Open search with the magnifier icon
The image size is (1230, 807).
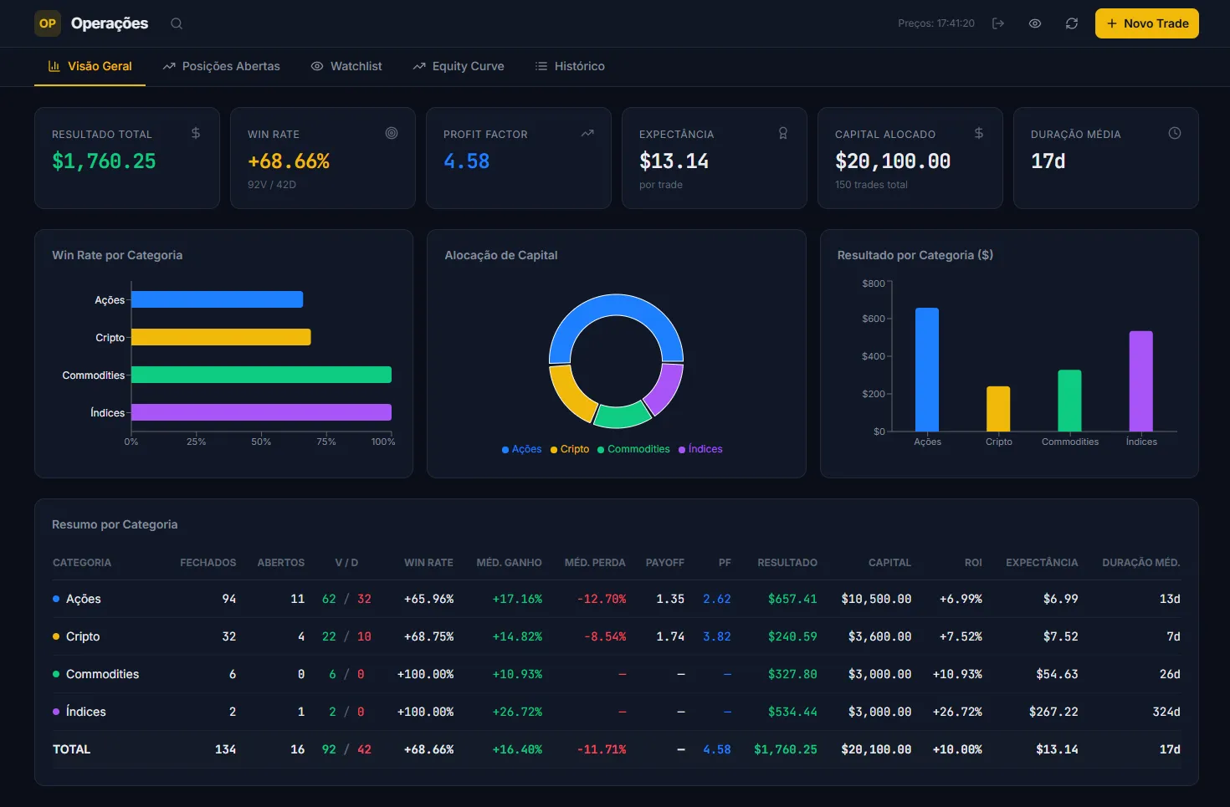pos(177,23)
